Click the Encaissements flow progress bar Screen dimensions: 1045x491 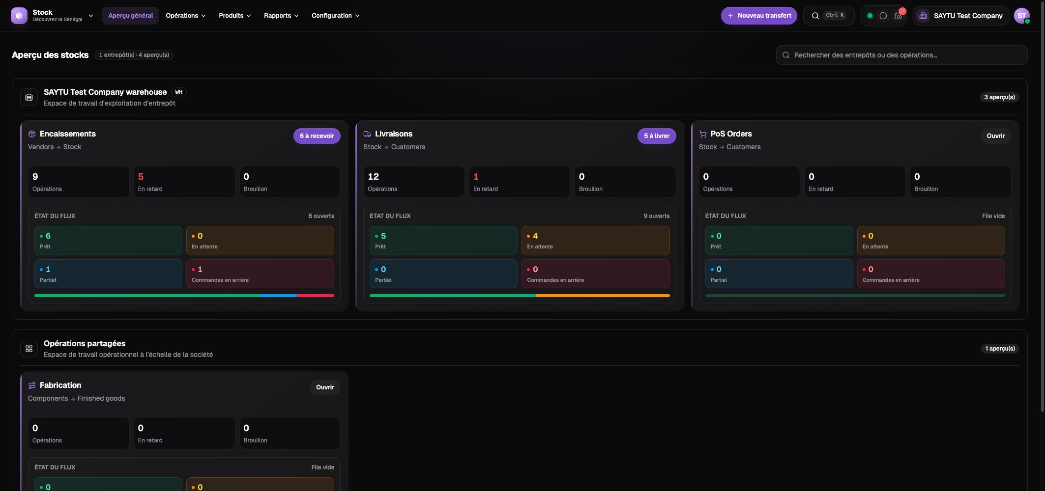point(184,296)
